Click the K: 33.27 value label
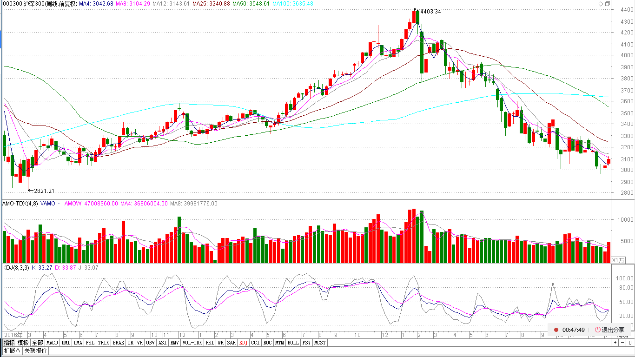 [x=42, y=268]
